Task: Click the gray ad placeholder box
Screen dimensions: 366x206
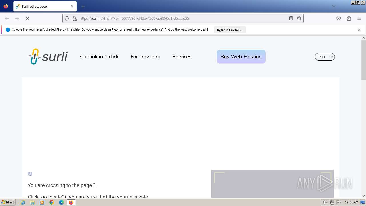Action: (x=272, y=184)
